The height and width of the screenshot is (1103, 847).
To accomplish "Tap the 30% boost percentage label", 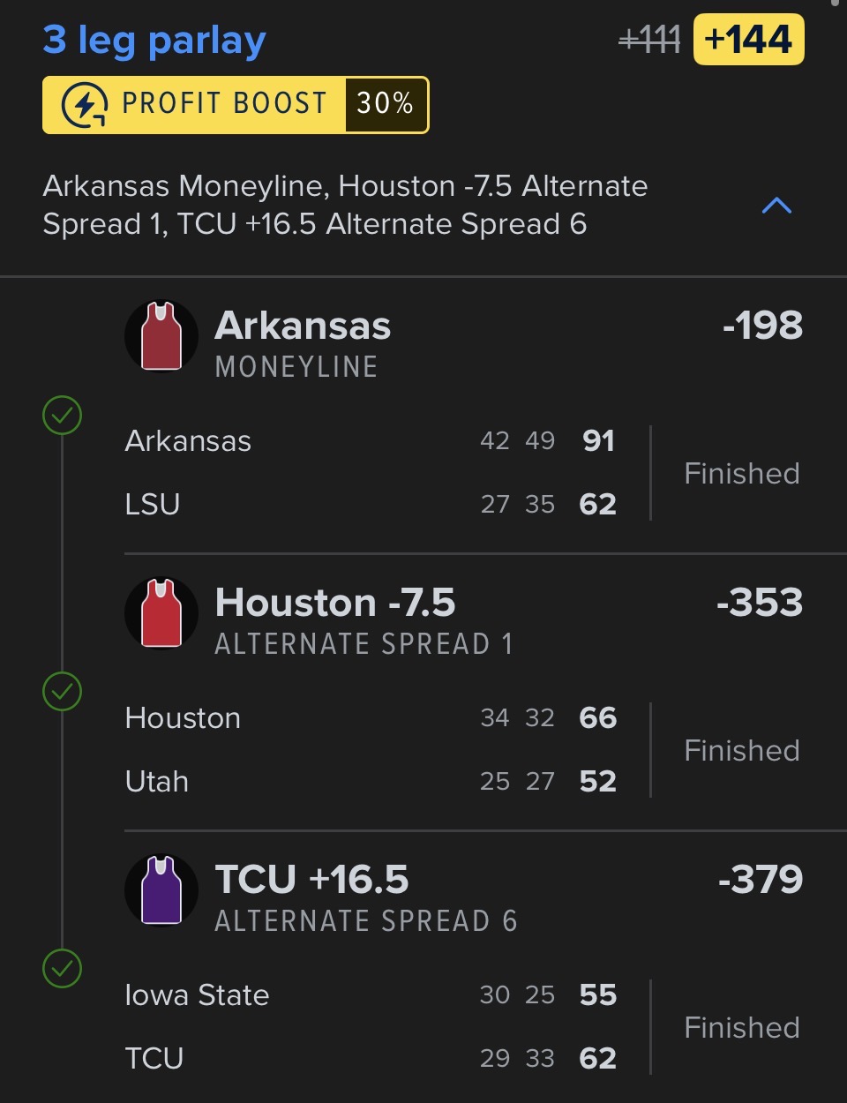I will pos(385,104).
